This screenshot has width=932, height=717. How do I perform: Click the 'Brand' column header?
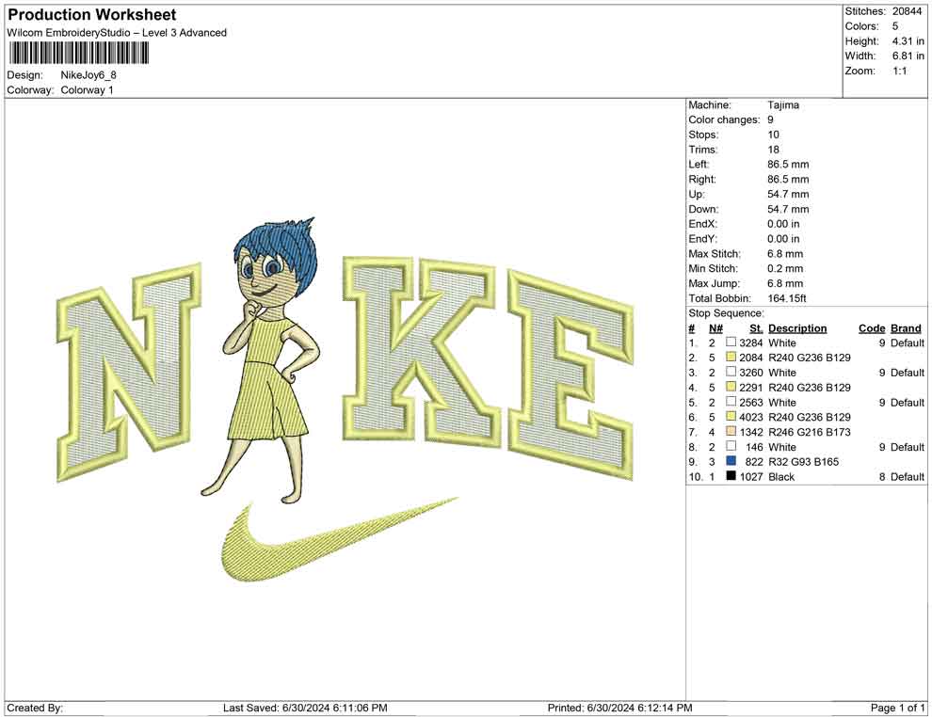pyautogui.click(x=906, y=328)
